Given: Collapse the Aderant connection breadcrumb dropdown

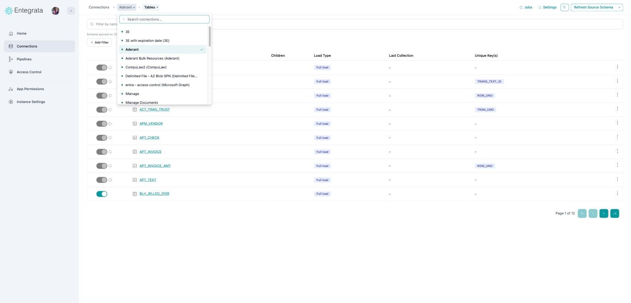Looking at the screenshot, I should 127,7.
